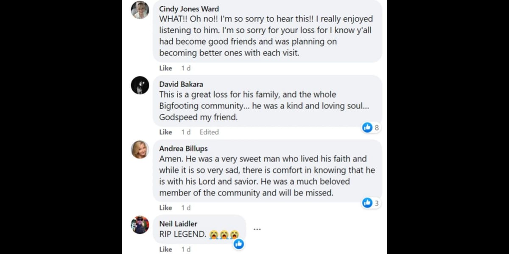
Task: Click the like reaction icon on Neil Laidler's comment
Action: [x=239, y=243]
